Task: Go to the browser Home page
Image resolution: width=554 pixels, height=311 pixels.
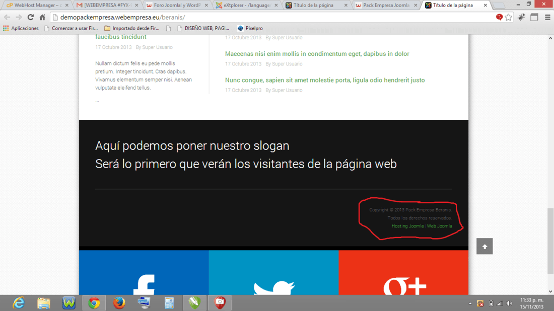Action: tap(42, 17)
